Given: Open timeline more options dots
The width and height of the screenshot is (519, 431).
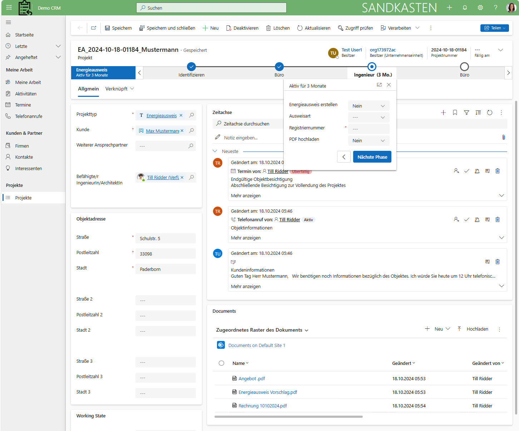Looking at the screenshot, I should 501,113.
